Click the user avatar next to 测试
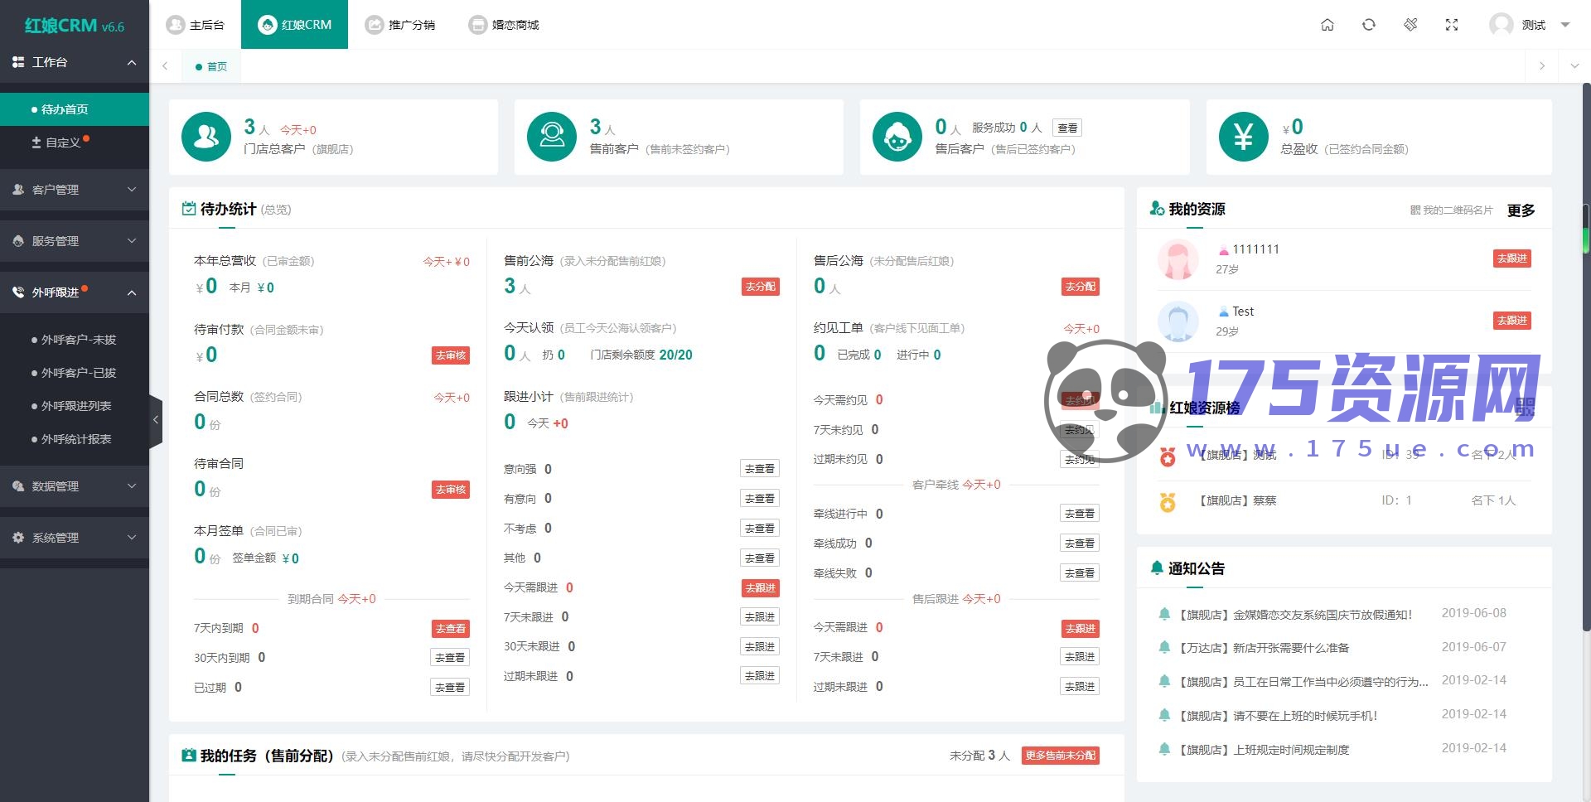1591x802 pixels. click(1501, 25)
